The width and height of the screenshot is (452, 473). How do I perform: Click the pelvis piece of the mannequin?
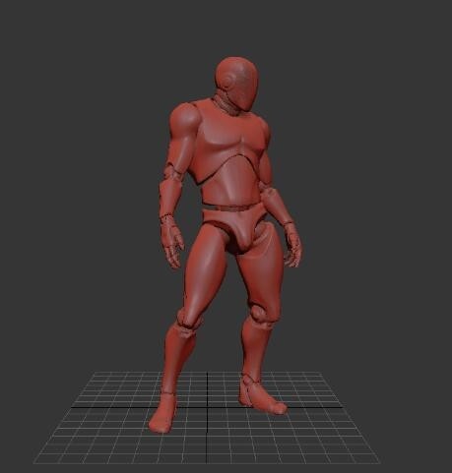(x=236, y=229)
